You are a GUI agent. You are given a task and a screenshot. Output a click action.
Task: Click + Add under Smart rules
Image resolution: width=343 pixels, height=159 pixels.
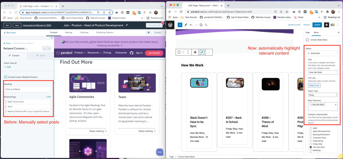point(7,67)
